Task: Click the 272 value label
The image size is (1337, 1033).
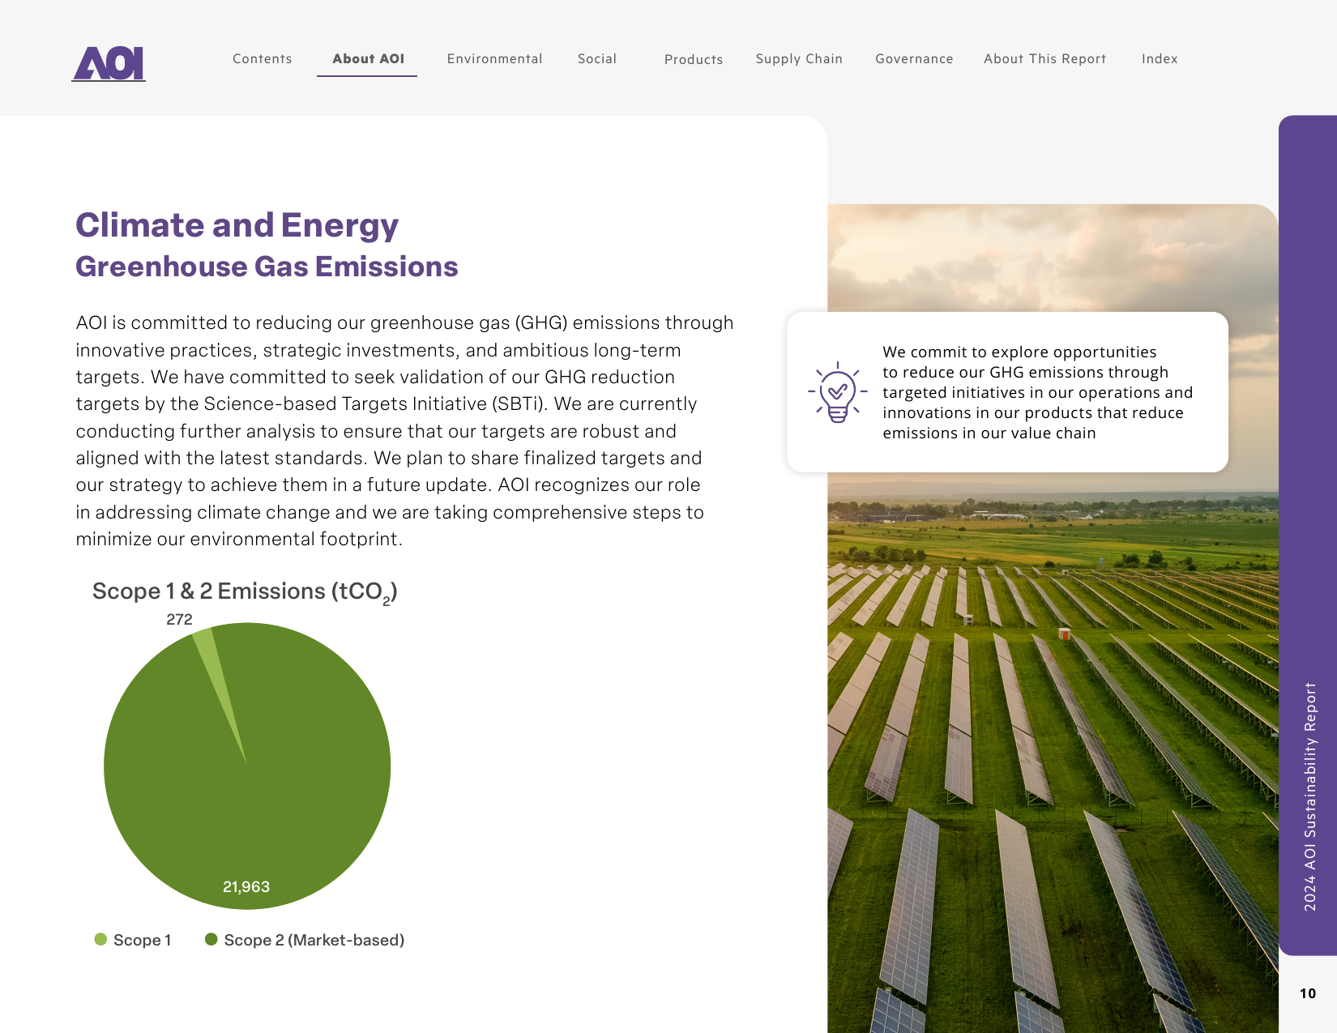Action: point(179,619)
